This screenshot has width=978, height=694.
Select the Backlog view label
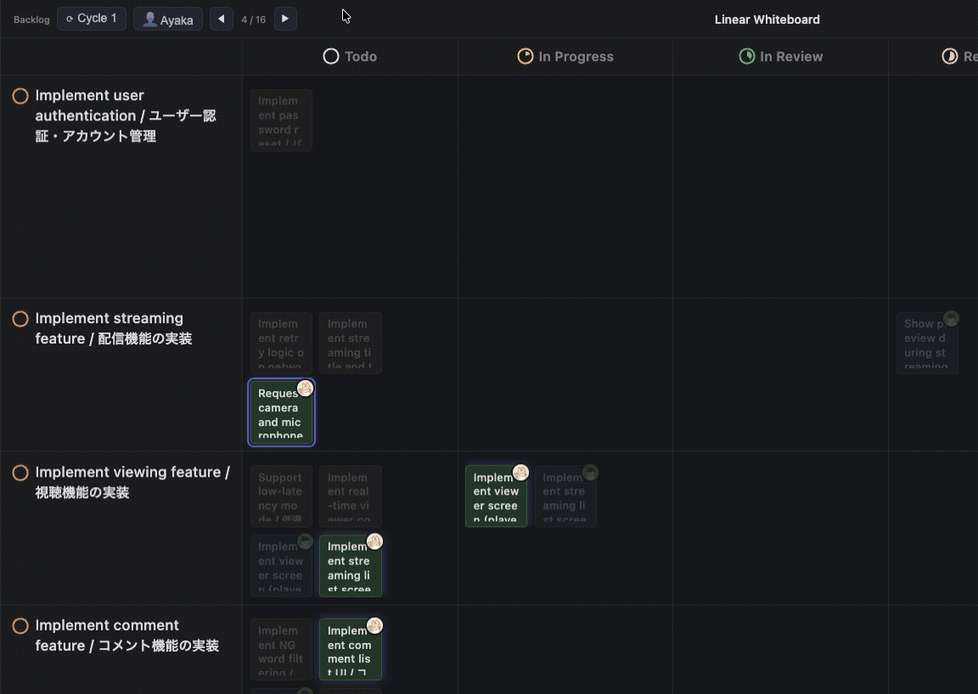click(x=31, y=20)
